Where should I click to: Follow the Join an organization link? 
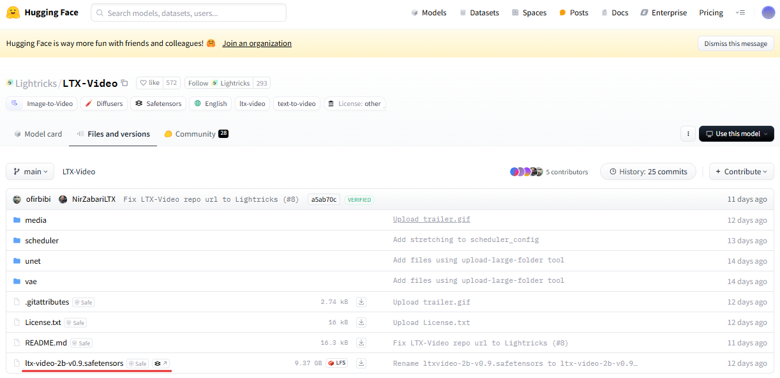tap(257, 43)
